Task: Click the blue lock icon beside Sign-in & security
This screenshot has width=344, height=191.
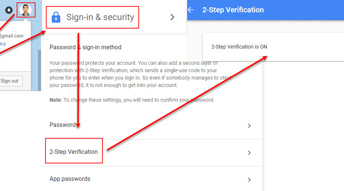Action: (56, 17)
